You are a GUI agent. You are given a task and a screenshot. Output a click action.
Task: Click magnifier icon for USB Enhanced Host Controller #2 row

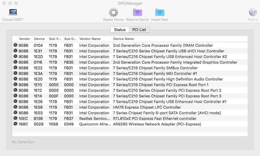[15, 56]
